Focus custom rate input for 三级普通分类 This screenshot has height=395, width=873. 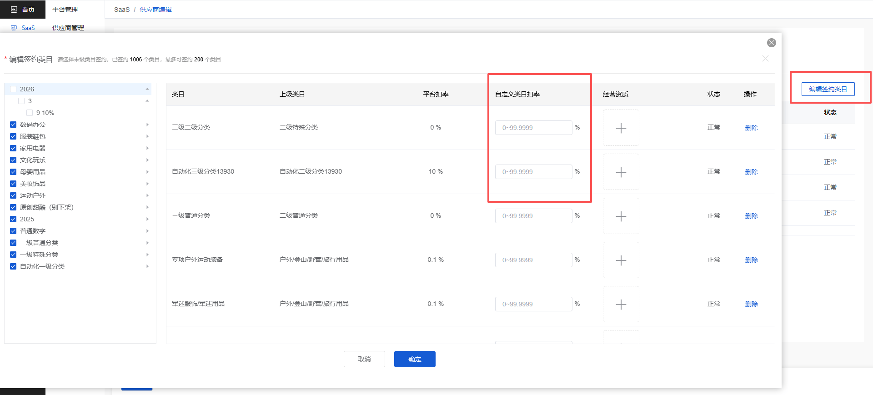[x=533, y=216]
